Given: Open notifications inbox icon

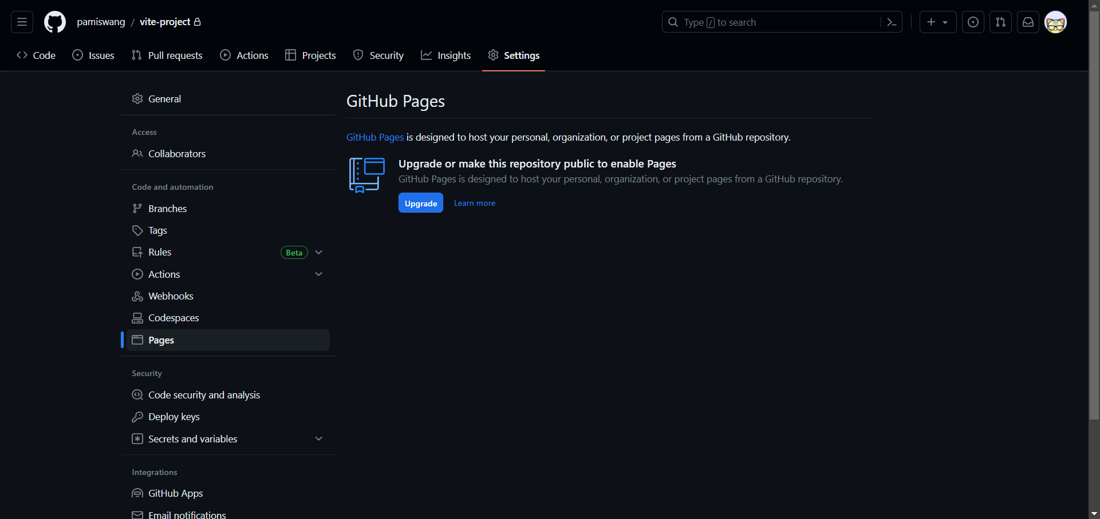Looking at the screenshot, I should pyautogui.click(x=1028, y=22).
